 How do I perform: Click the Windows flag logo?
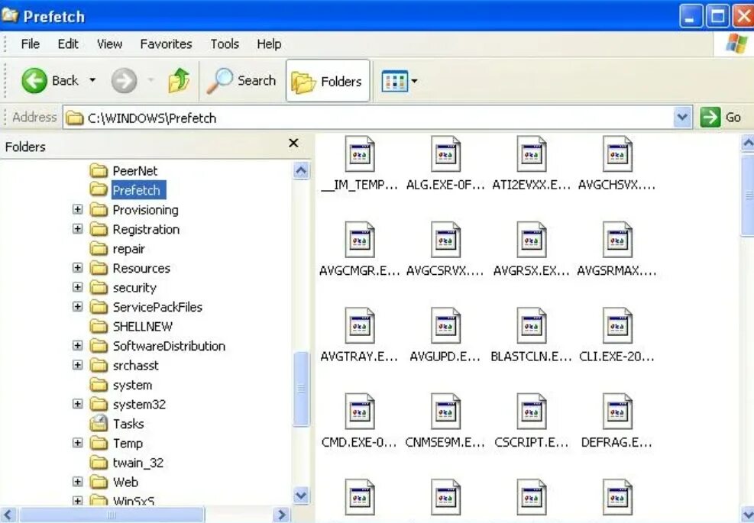pos(735,44)
